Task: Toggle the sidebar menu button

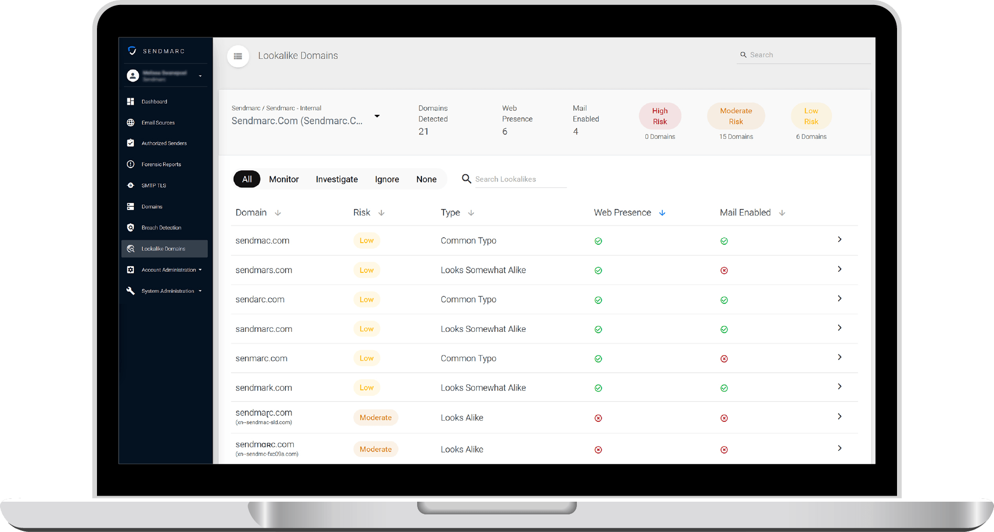Action: (238, 56)
